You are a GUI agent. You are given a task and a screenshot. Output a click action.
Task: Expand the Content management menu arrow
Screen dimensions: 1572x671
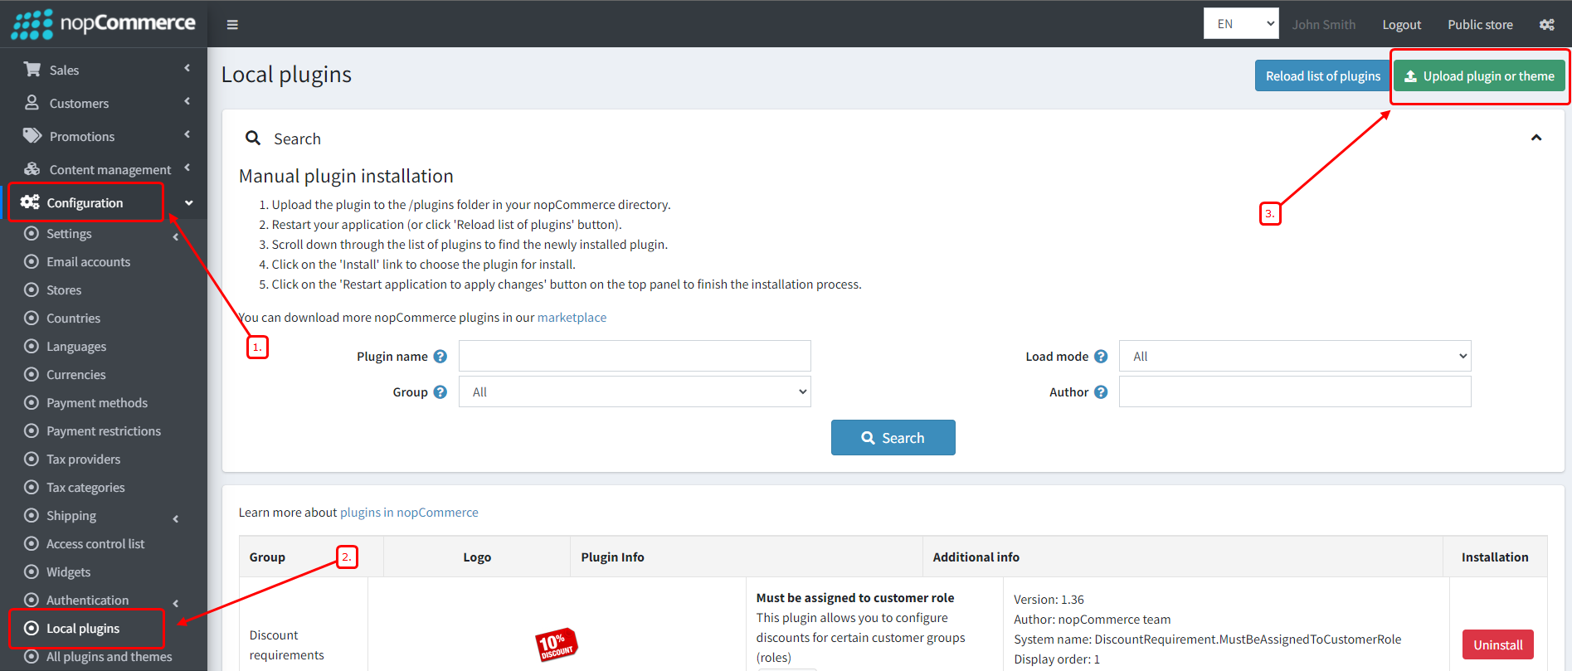pos(187,168)
